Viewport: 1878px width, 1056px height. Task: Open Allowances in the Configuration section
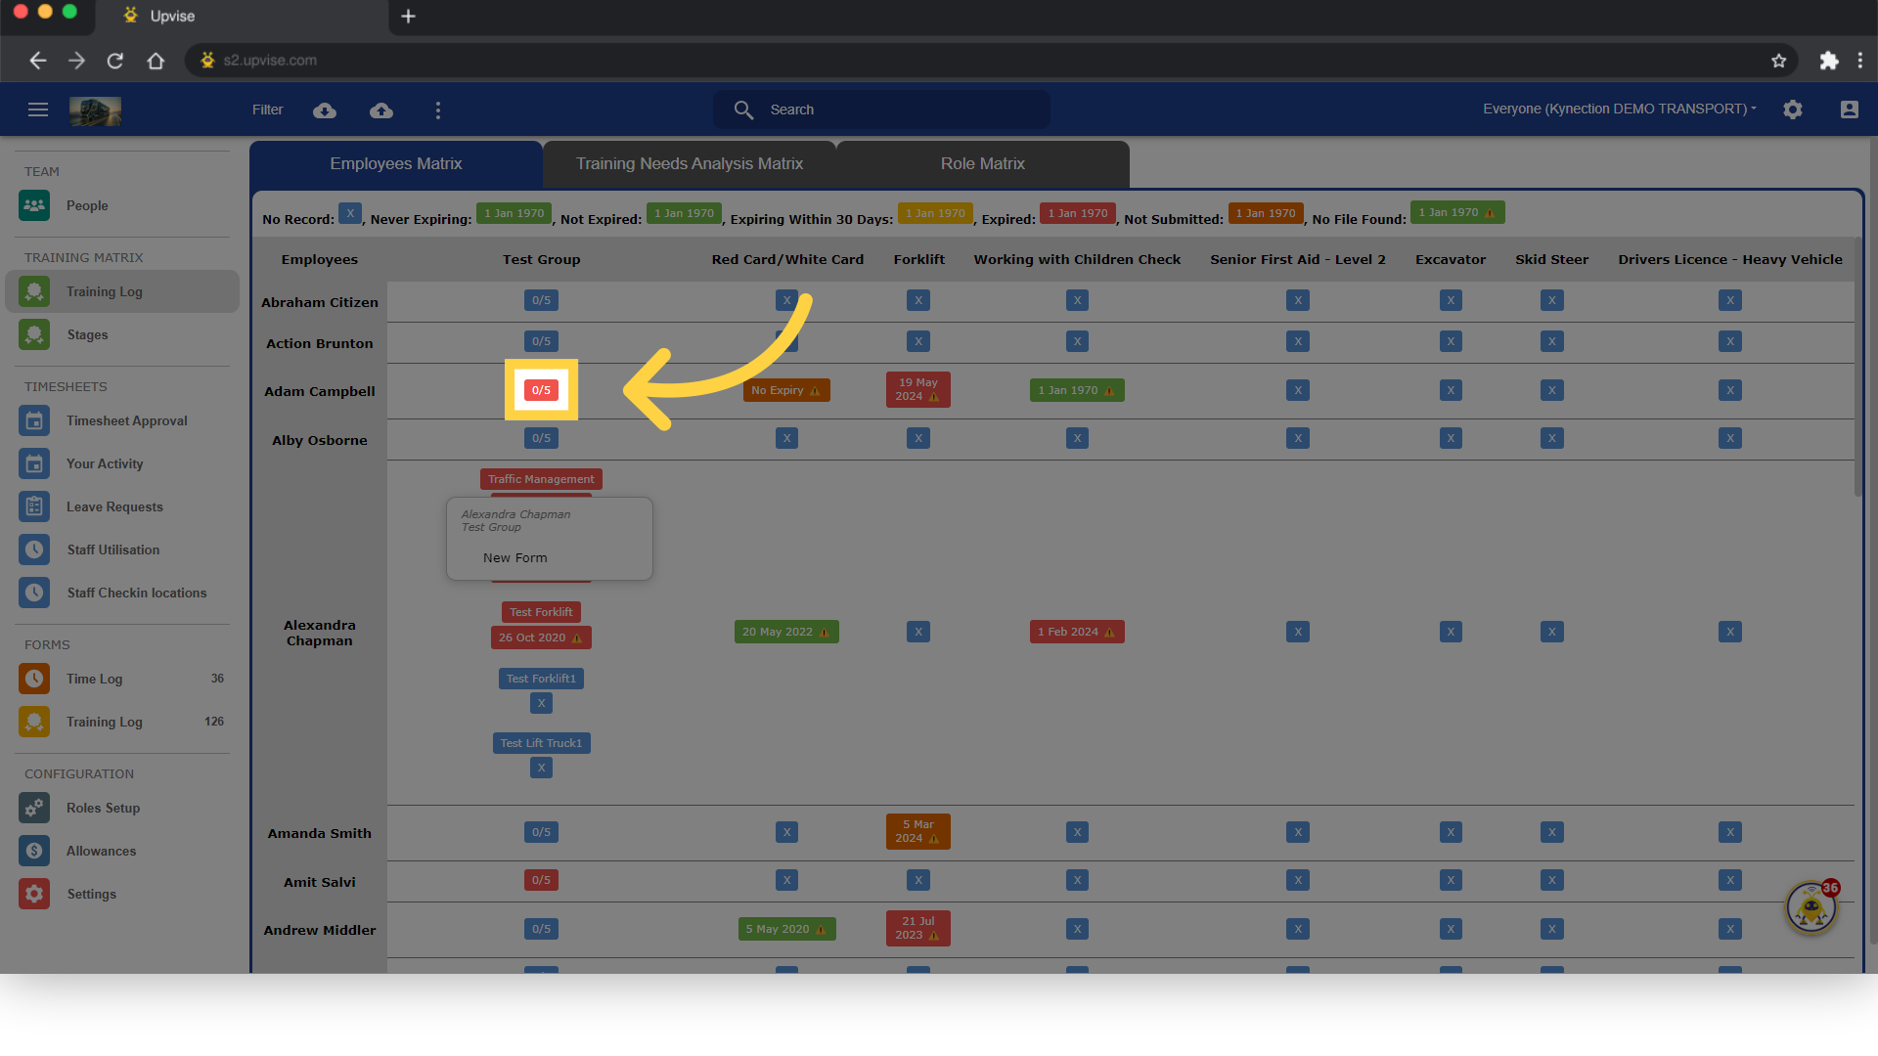coord(101,851)
